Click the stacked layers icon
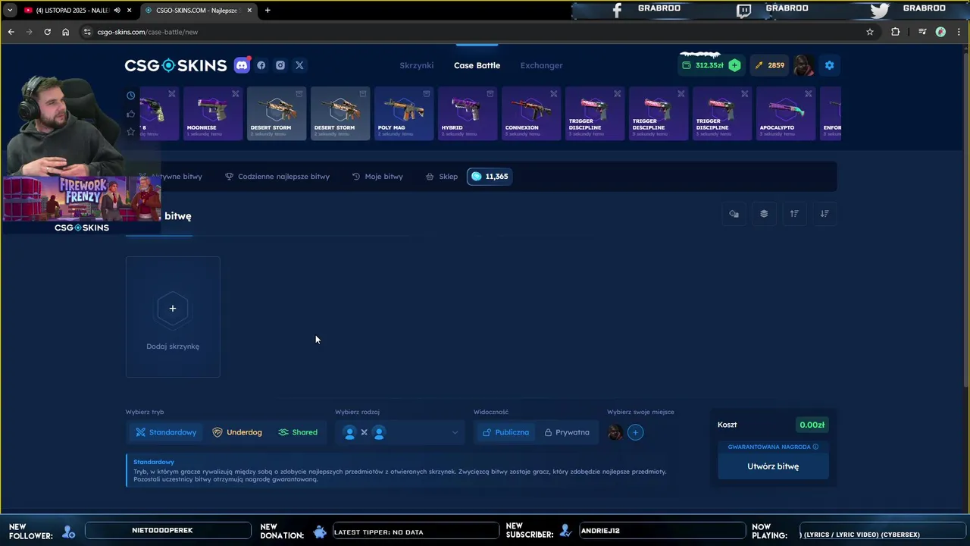 764,214
